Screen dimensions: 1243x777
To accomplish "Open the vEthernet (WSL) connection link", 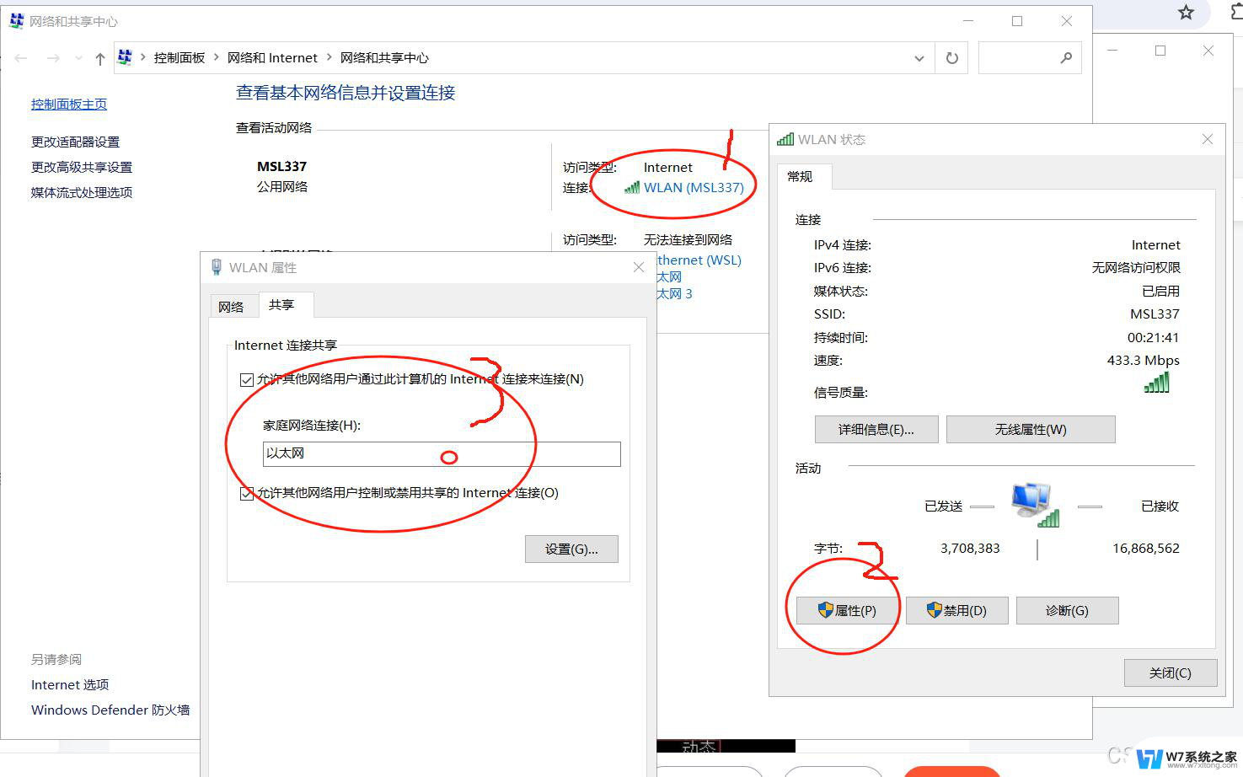I will pos(699,260).
